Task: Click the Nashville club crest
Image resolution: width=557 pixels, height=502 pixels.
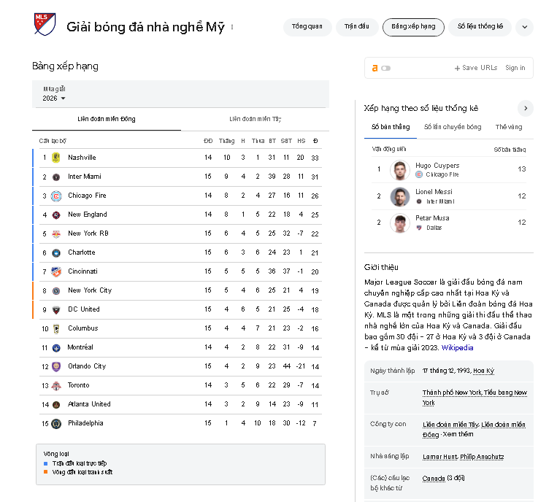Action: click(56, 158)
